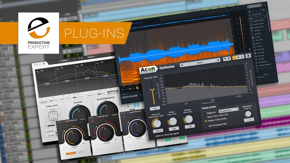Open the Broadband adaptive mode dropdown

229,110
